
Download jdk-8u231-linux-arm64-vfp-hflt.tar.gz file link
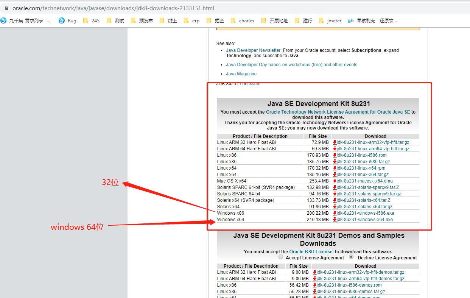pos(373,149)
